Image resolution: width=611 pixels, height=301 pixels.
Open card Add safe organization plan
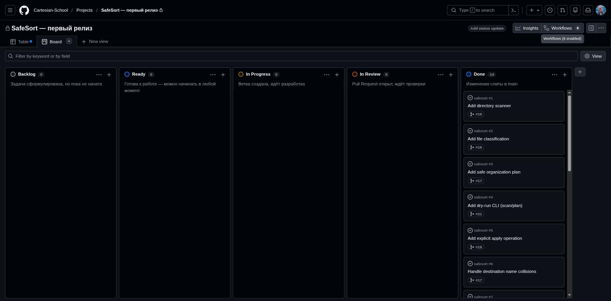[494, 172]
